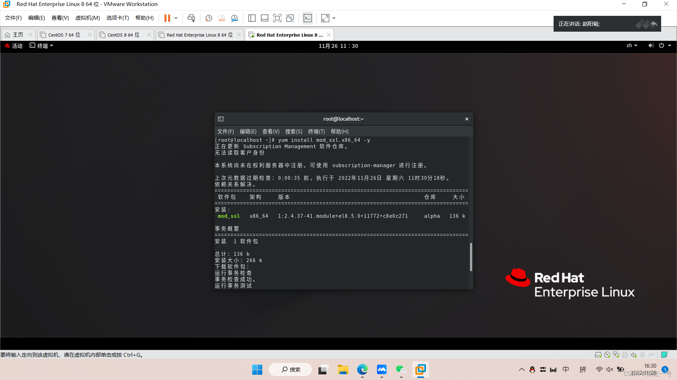The image size is (677, 380).
Task: Revert the VM to its snapshot
Action: point(221,18)
